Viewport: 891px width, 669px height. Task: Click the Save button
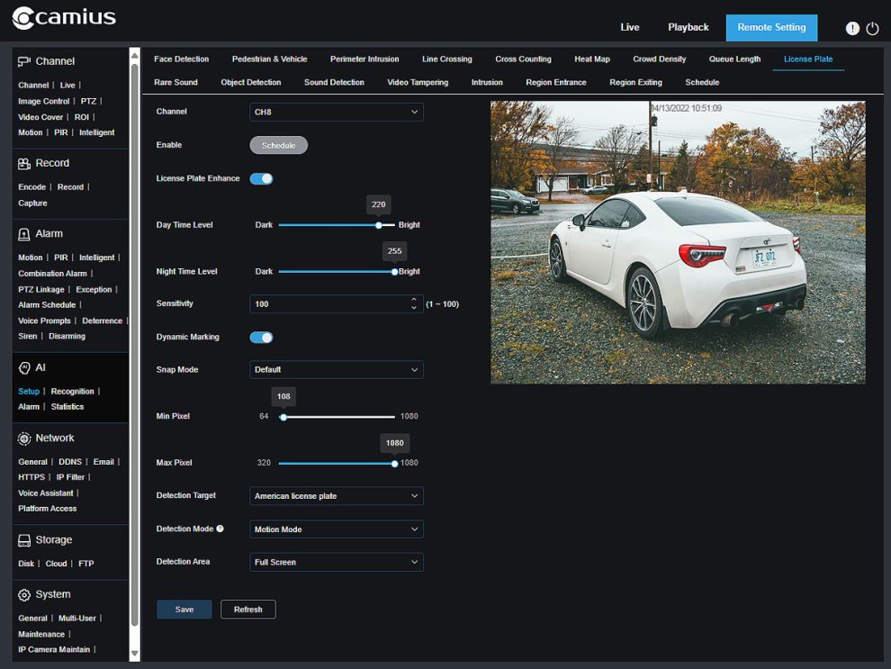click(x=184, y=609)
